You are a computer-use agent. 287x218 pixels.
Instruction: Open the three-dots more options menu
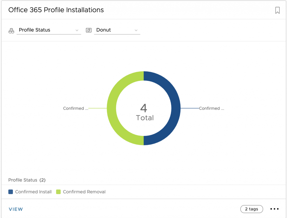[274, 209]
